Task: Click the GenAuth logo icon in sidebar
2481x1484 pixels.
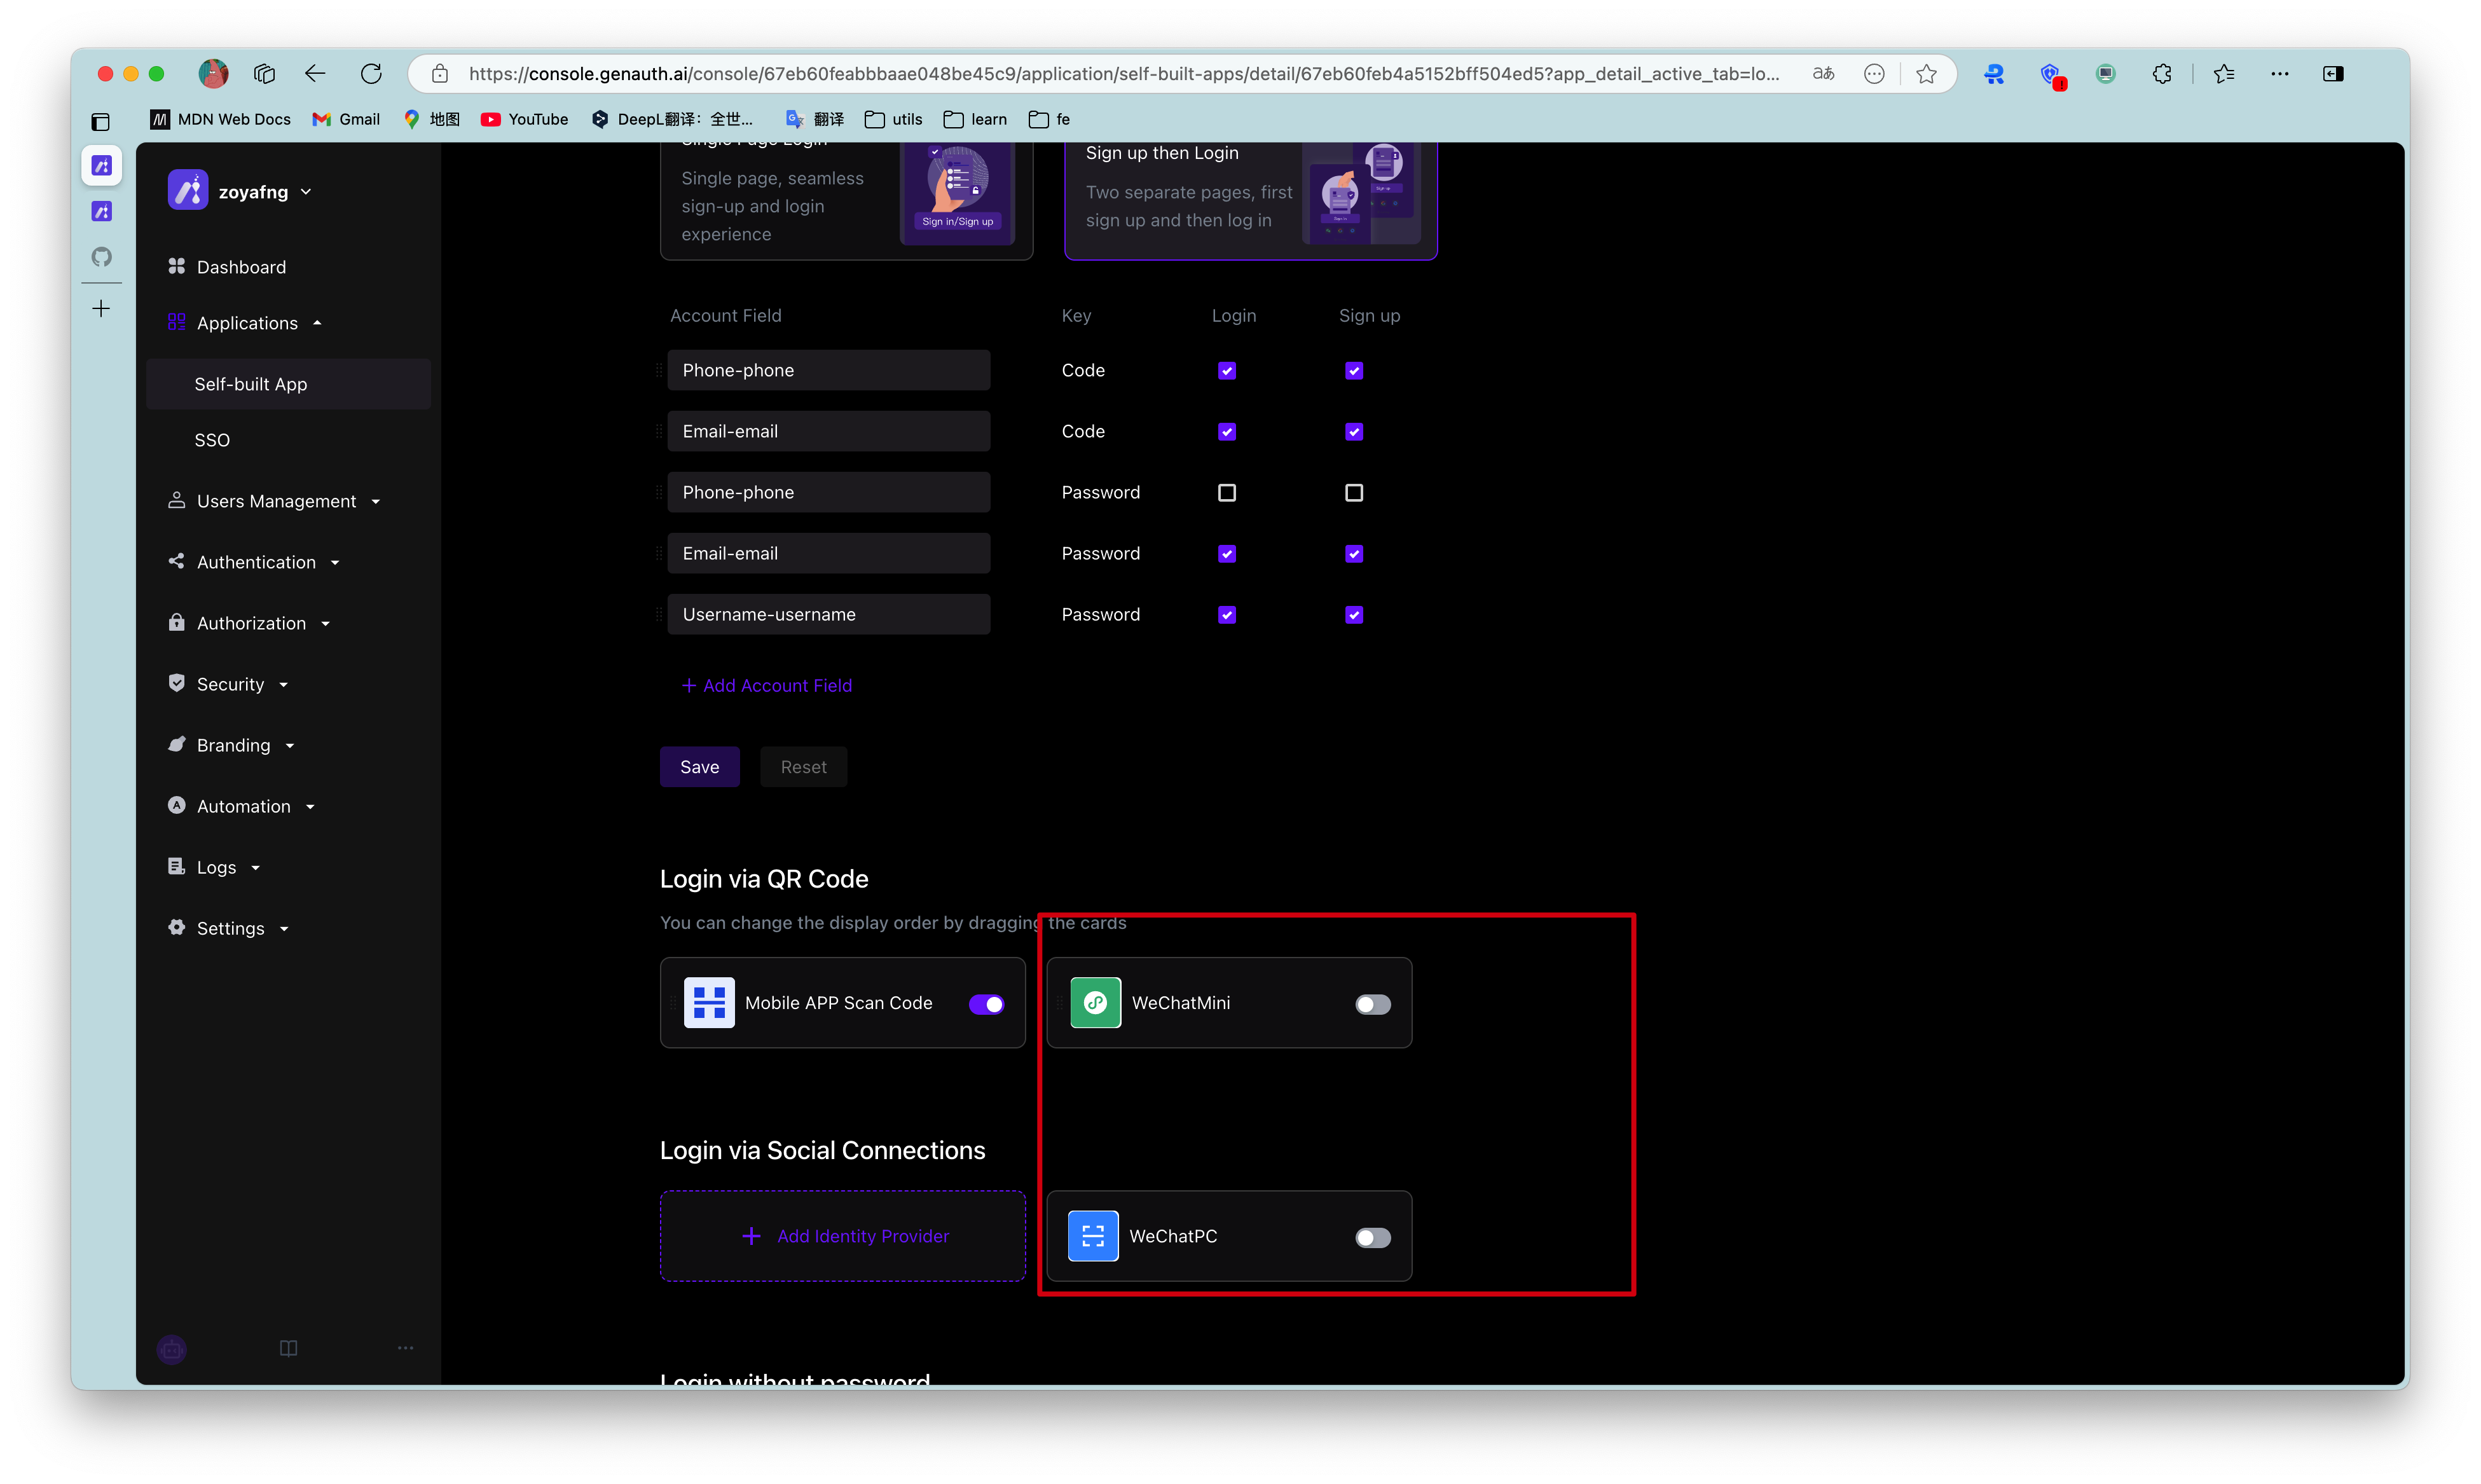Action: 187,191
